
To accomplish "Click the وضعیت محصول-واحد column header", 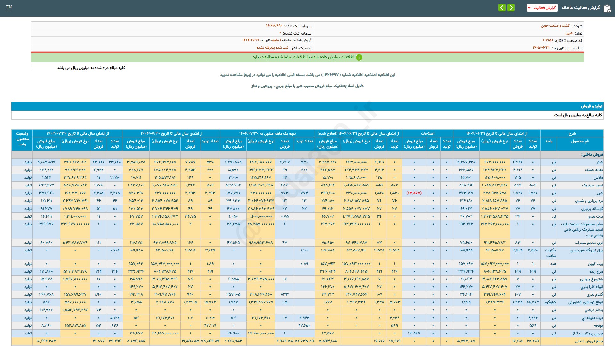I will [22, 139].
